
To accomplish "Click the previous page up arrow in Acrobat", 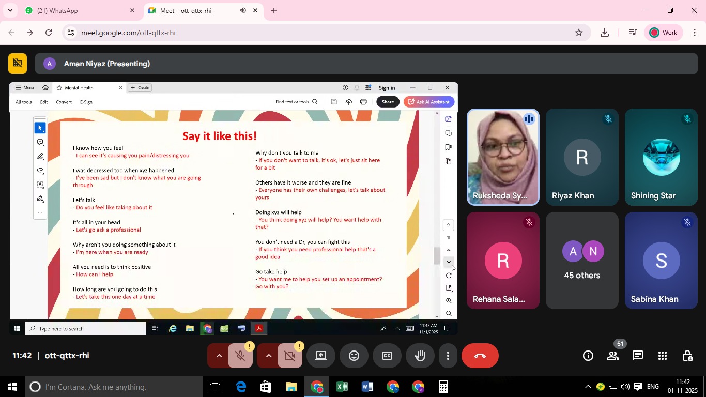I will [x=449, y=250].
